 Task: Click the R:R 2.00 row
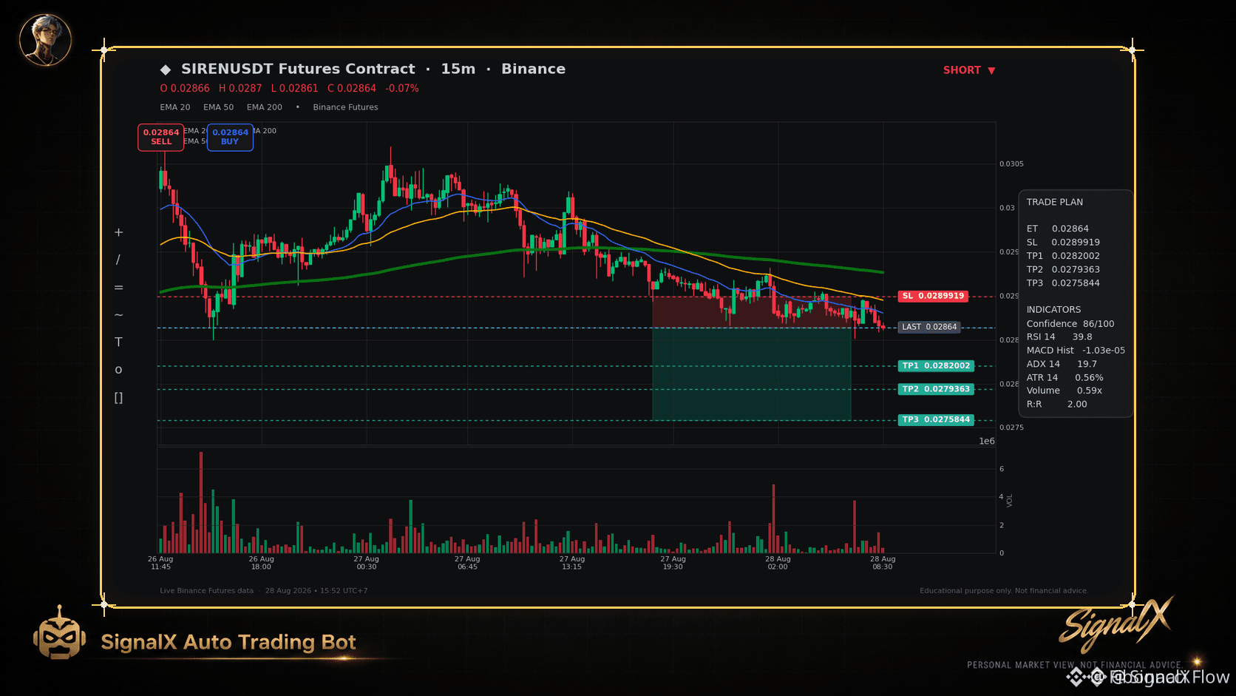[1057, 404]
